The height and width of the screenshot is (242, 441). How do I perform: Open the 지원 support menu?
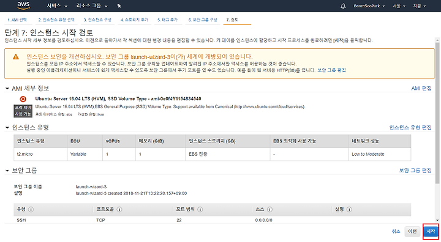pyautogui.click(x=419, y=6)
